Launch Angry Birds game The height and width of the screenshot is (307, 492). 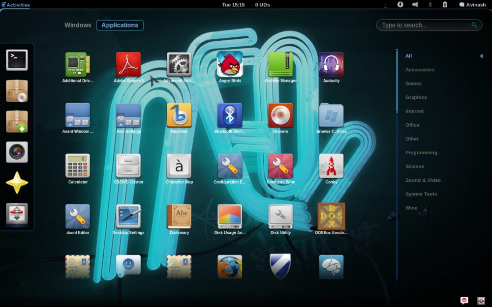pos(230,64)
